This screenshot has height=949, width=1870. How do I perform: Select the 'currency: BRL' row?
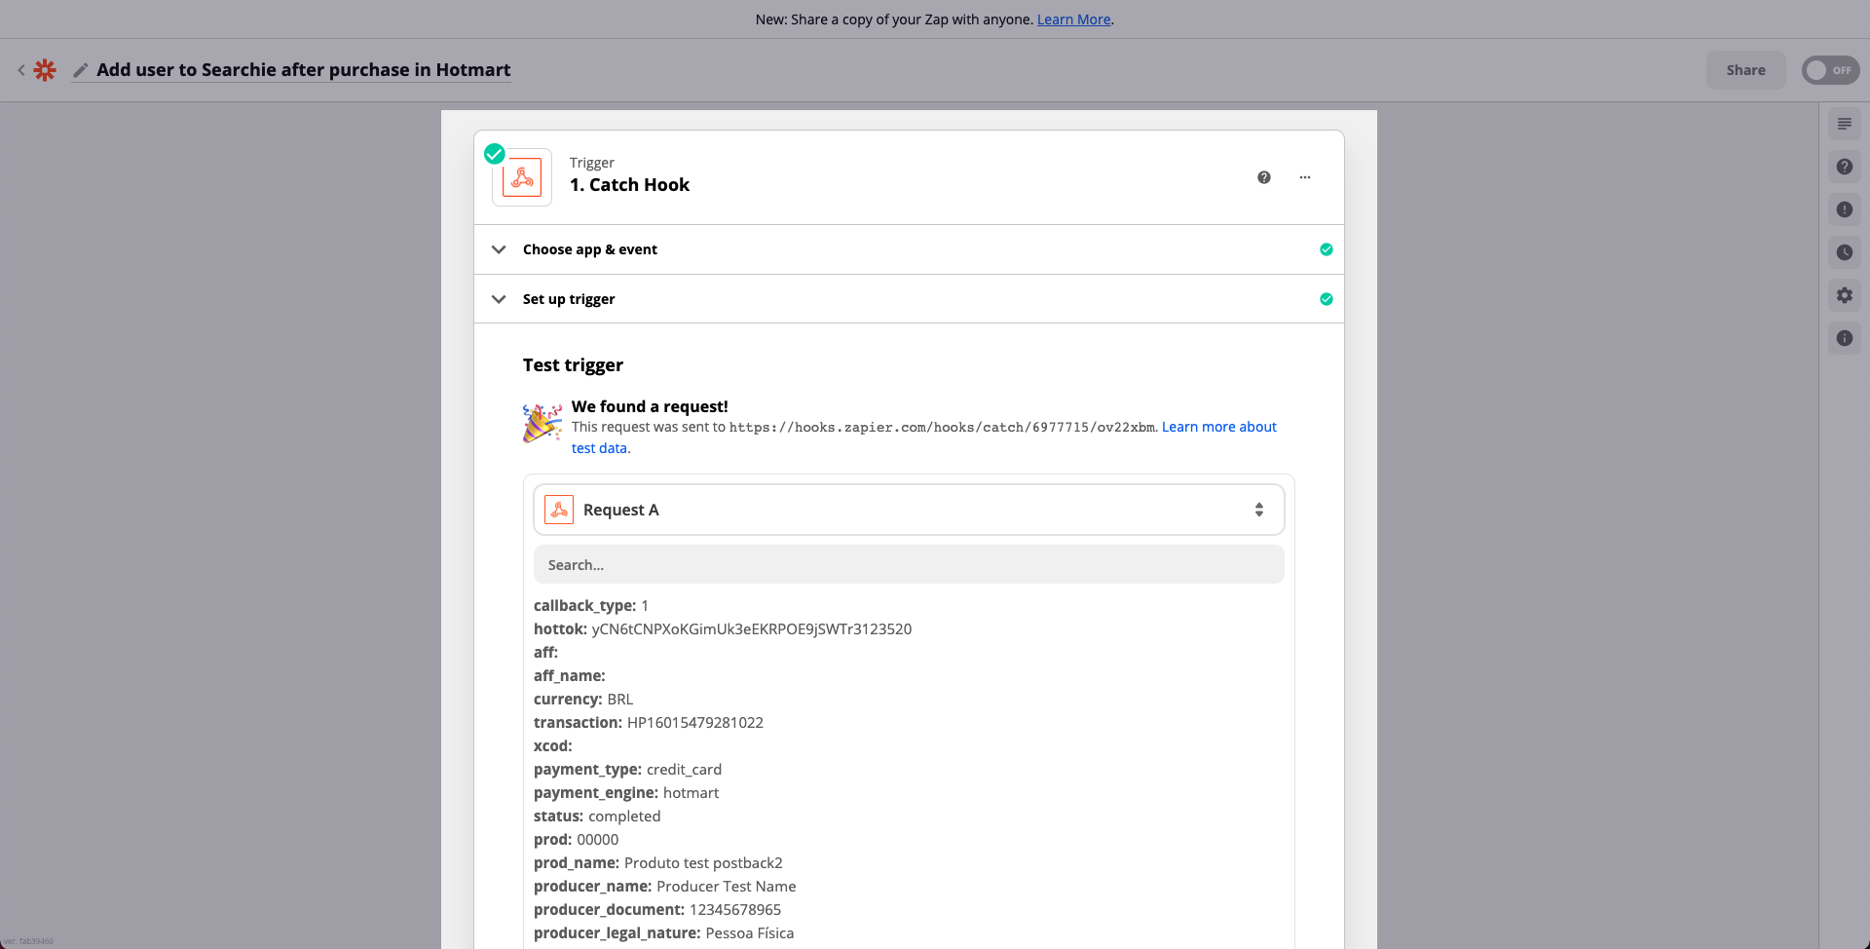(583, 700)
